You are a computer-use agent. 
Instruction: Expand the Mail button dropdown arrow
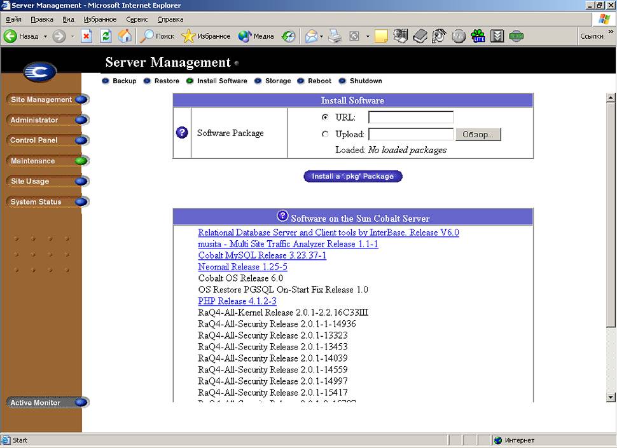[x=321, y=36]
